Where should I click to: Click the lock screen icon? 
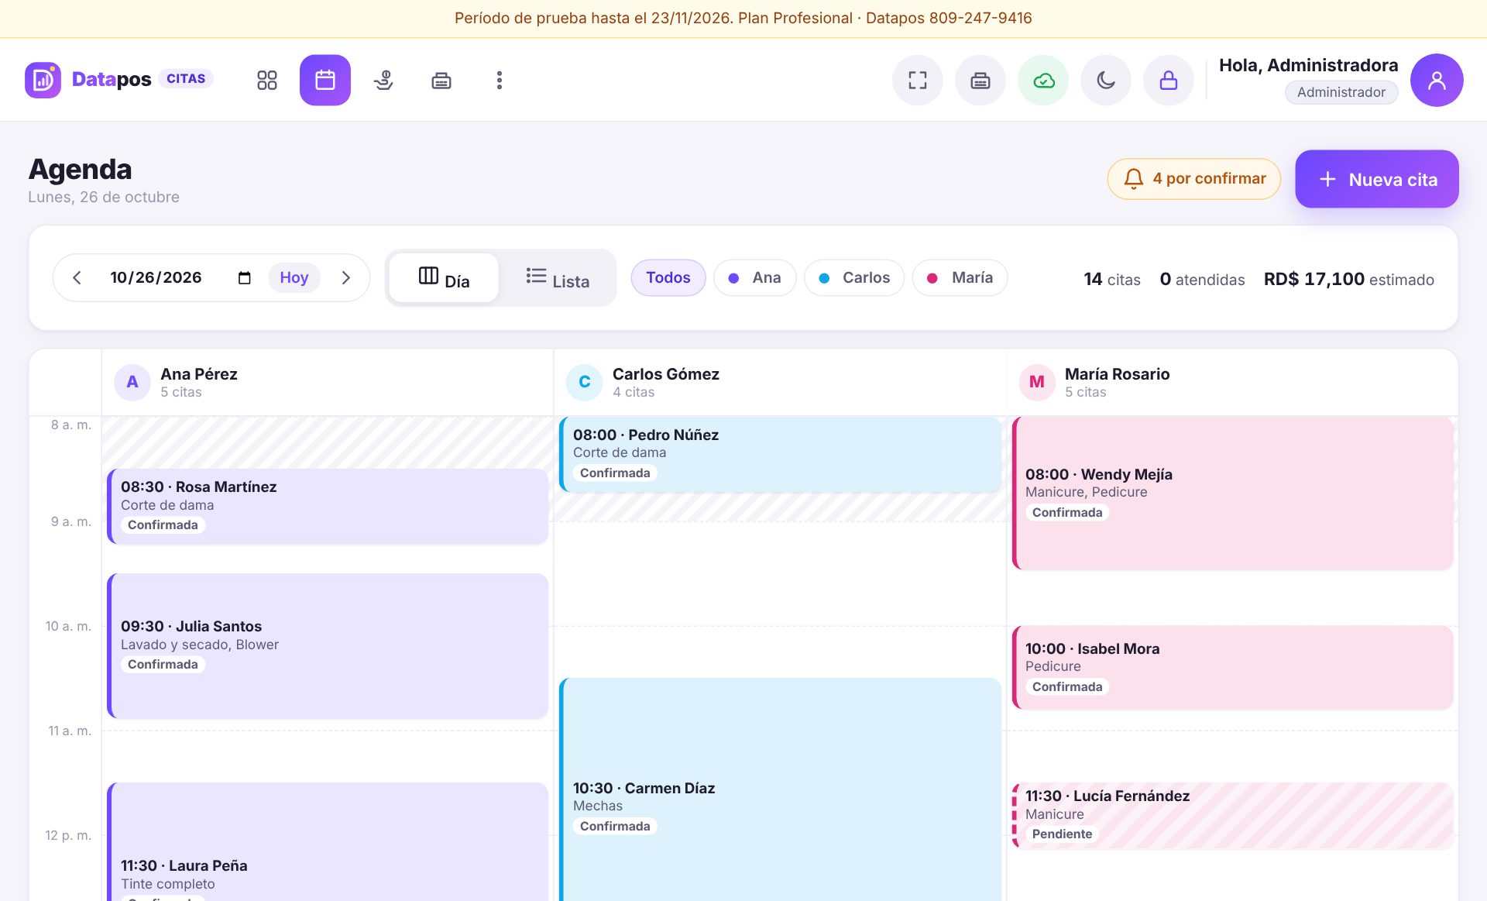[x=1169, y=80]
